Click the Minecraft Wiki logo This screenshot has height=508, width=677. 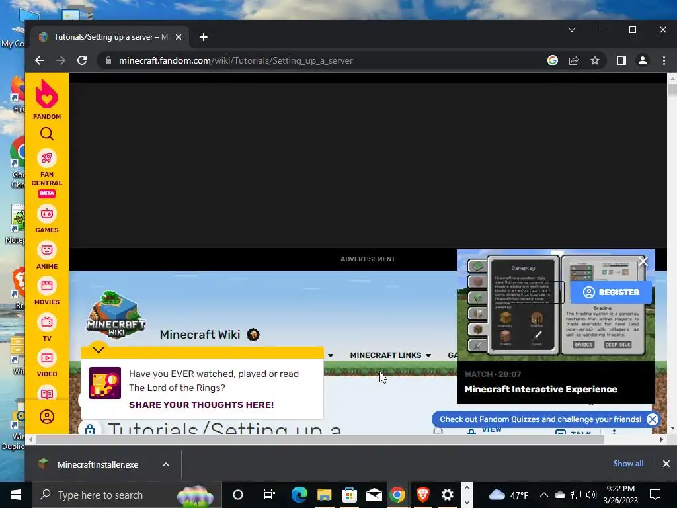pos(116,314)
